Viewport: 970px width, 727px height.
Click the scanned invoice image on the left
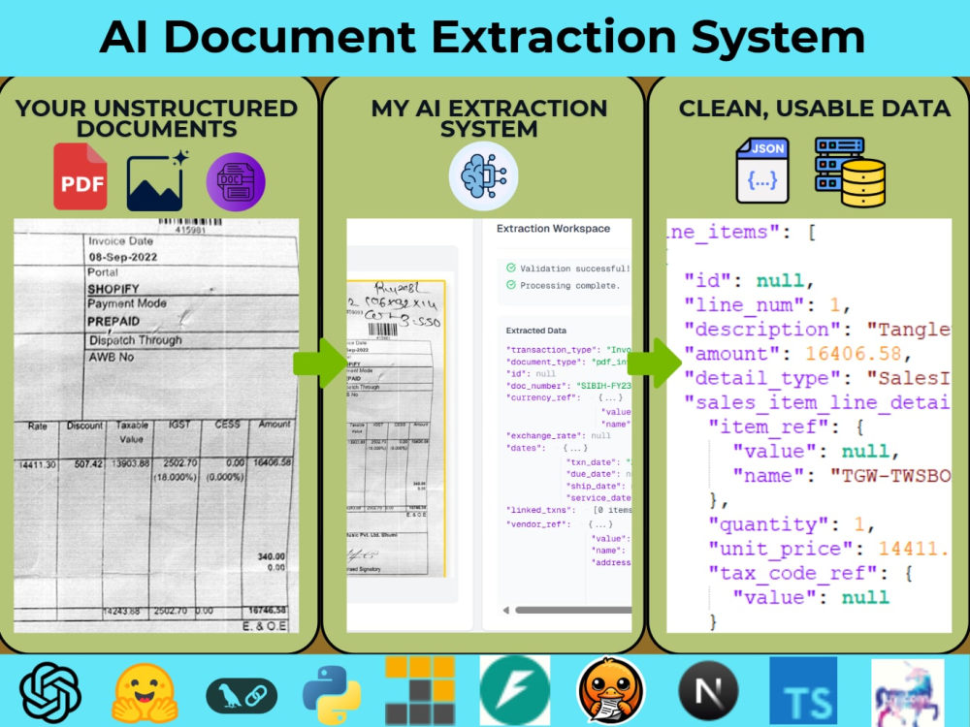(156, 426)
